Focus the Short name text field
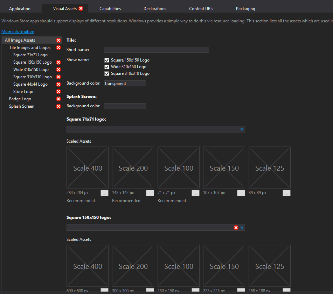Viewport: 333px width, 294px height. click(x=156, y=50)
